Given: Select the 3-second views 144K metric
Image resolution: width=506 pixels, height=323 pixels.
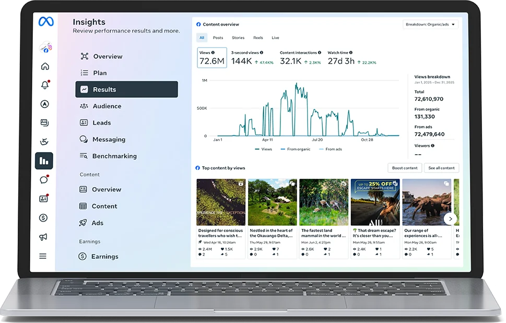Looking at the screenshot, I should point(252,58).
